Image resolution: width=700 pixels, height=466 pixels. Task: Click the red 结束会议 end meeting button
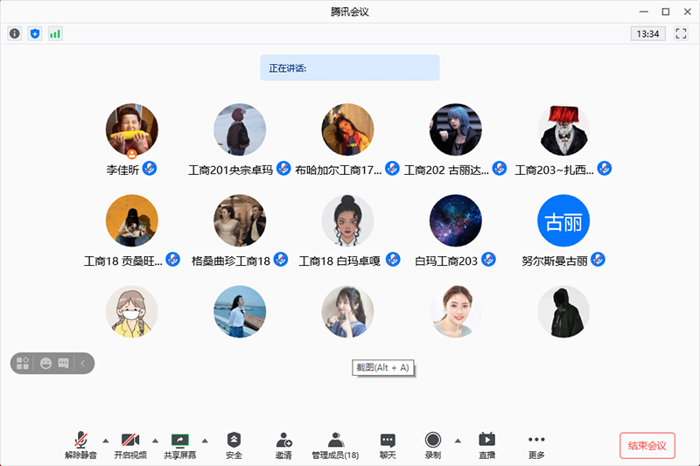coord(647,445)
